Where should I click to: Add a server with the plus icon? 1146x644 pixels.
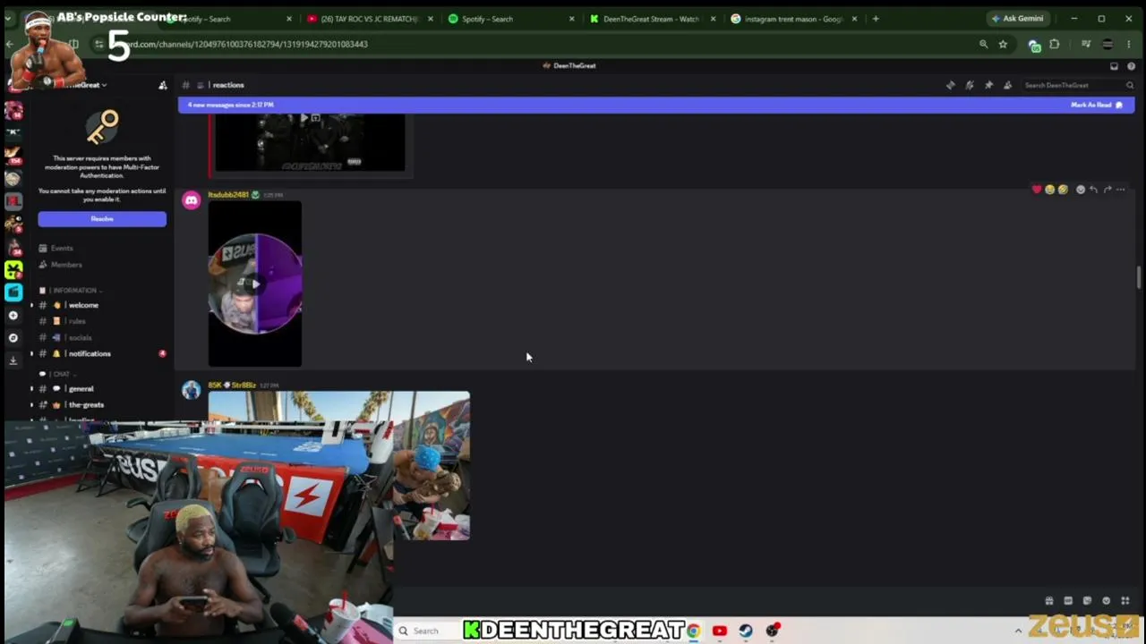coord(13,315)
